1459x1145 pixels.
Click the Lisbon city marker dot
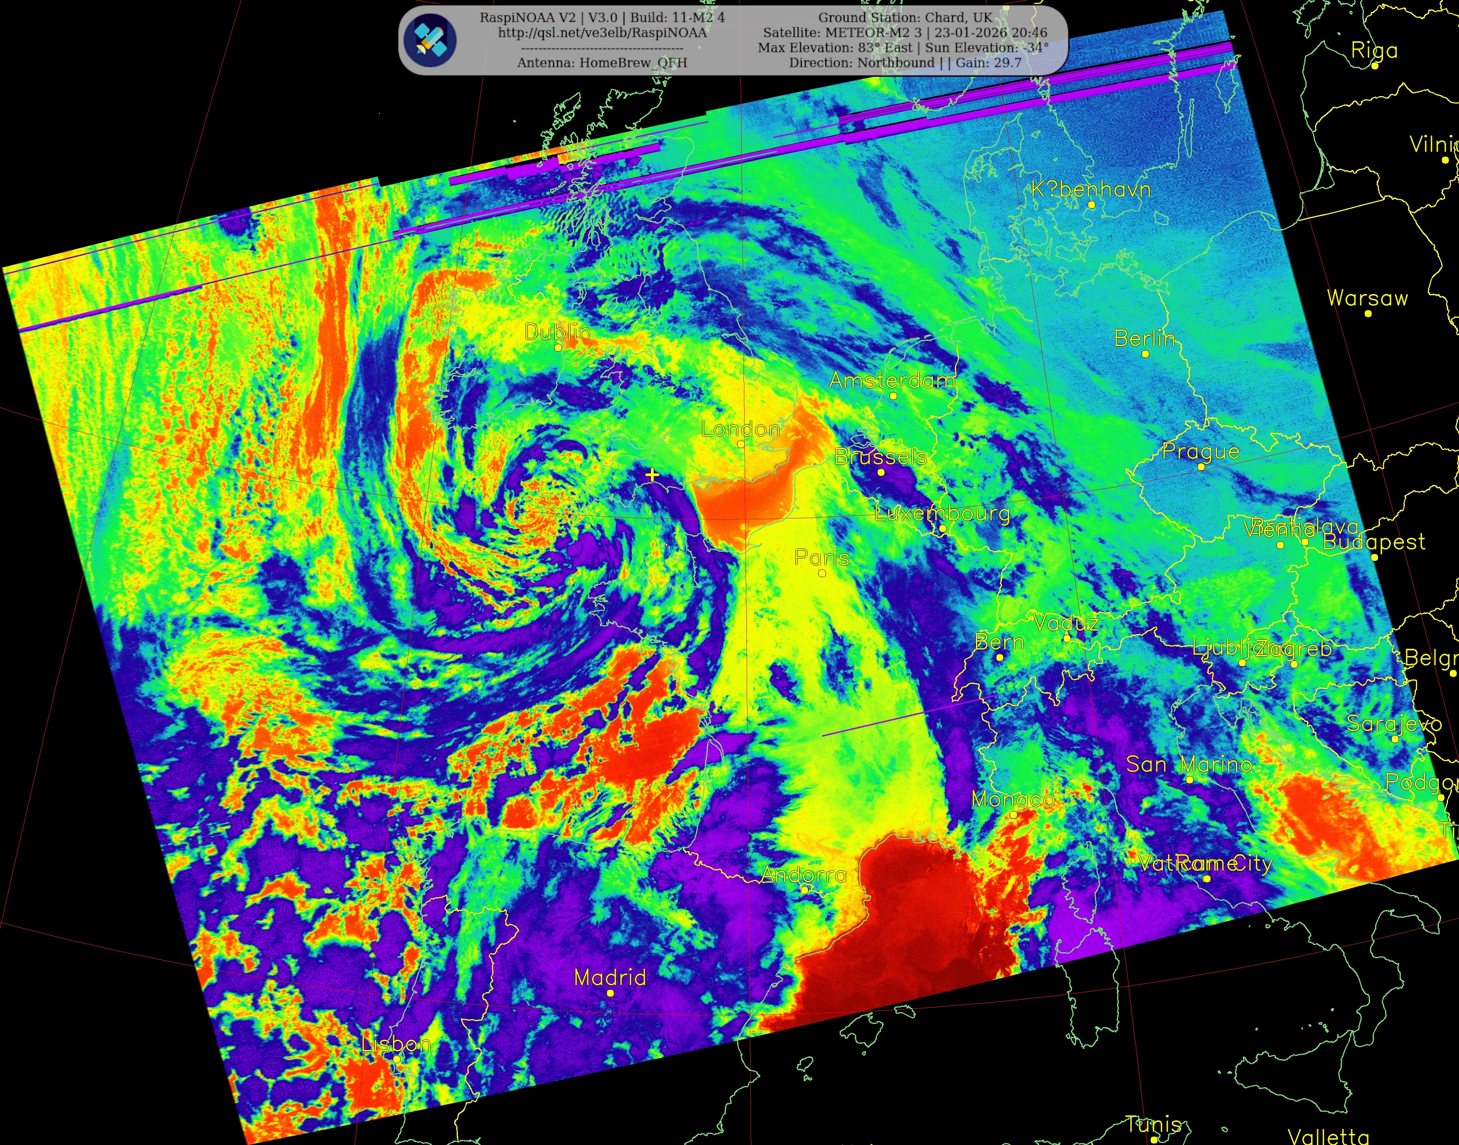tap(397, 1059)
